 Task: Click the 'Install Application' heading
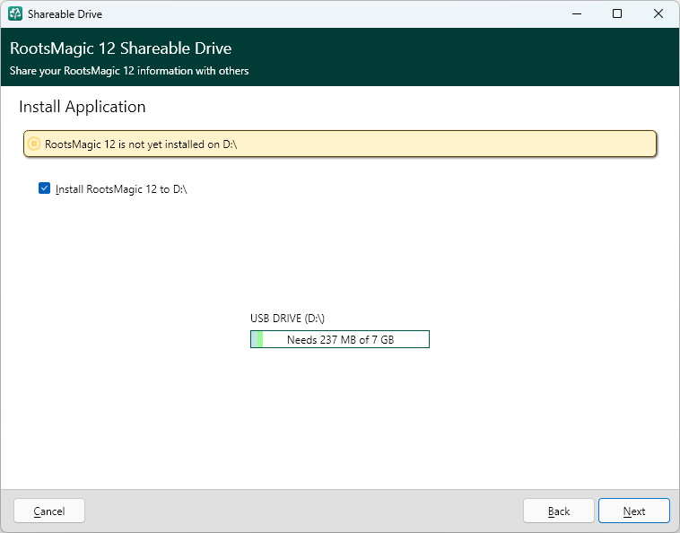83,107
